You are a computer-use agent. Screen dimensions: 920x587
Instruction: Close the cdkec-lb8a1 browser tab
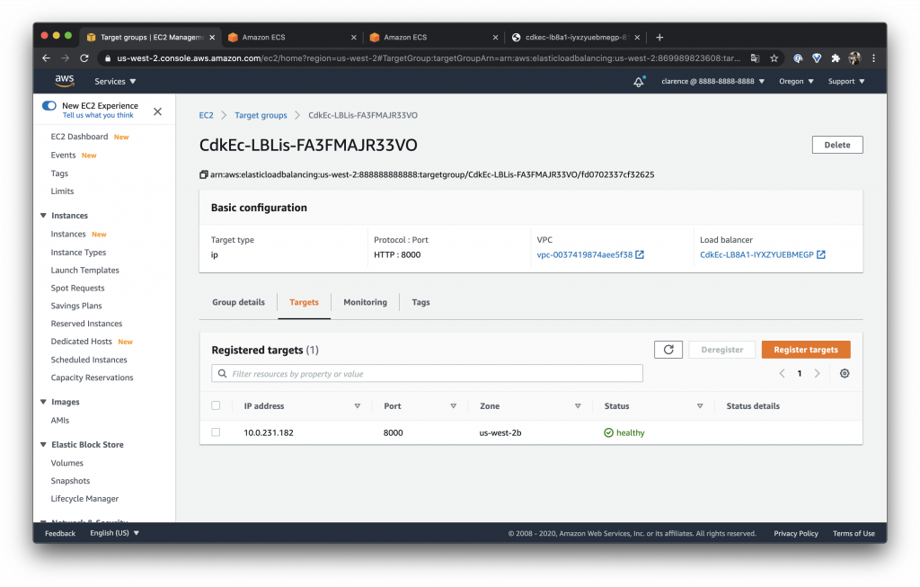tap(637, 37)
